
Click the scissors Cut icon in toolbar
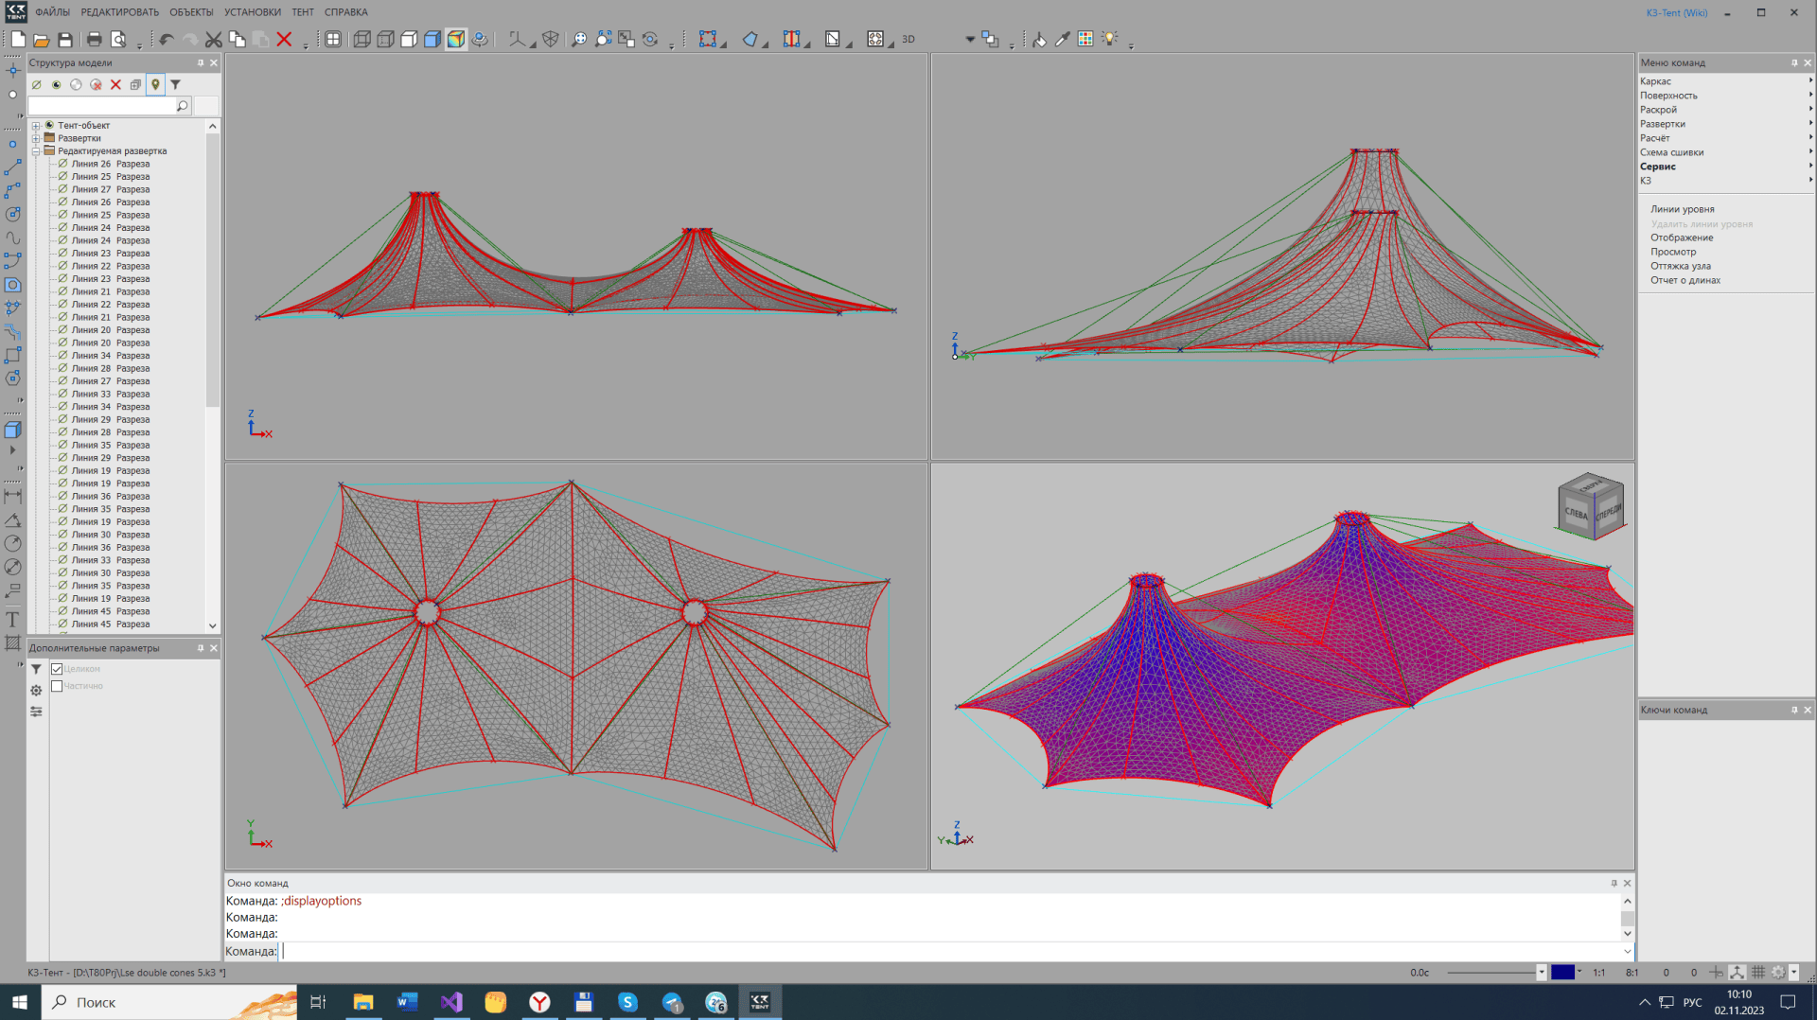(x=214, y=40)
